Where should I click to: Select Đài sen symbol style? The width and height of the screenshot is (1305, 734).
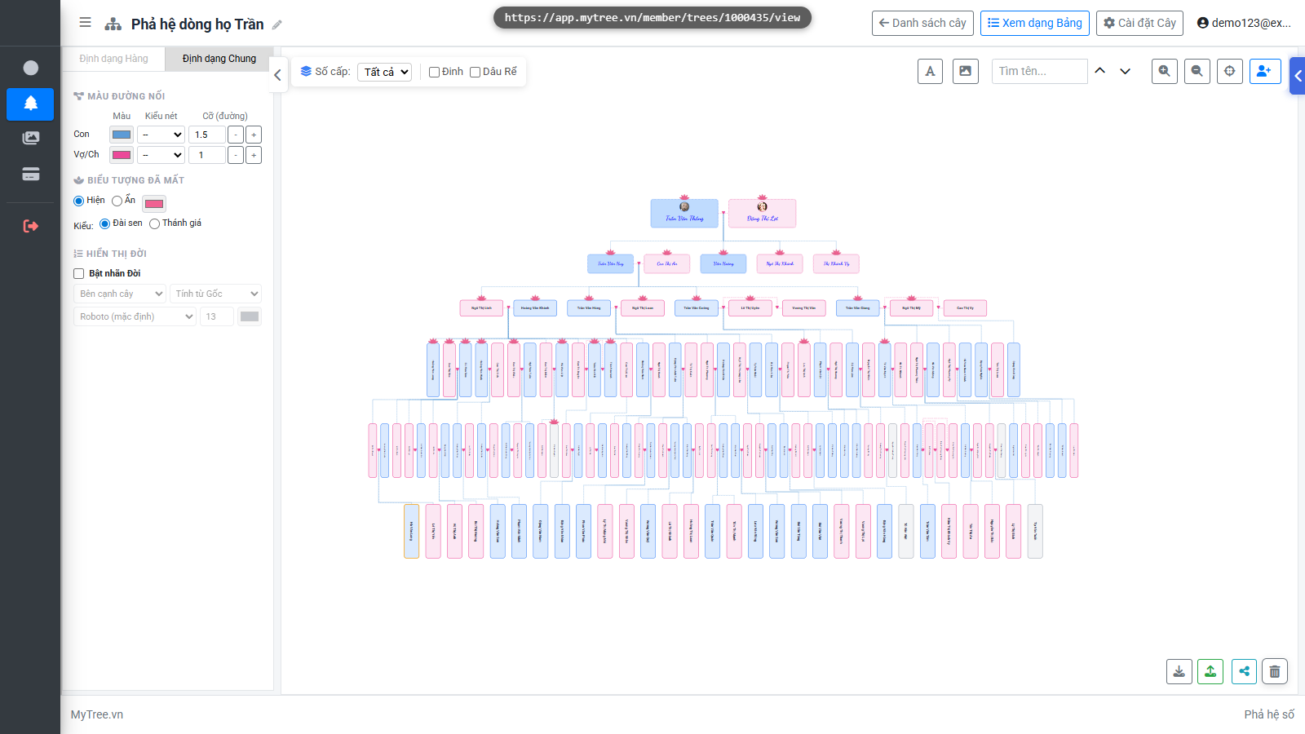(104, 223)
